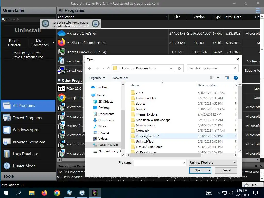Activate Hunter Mode

click(28, 166)
